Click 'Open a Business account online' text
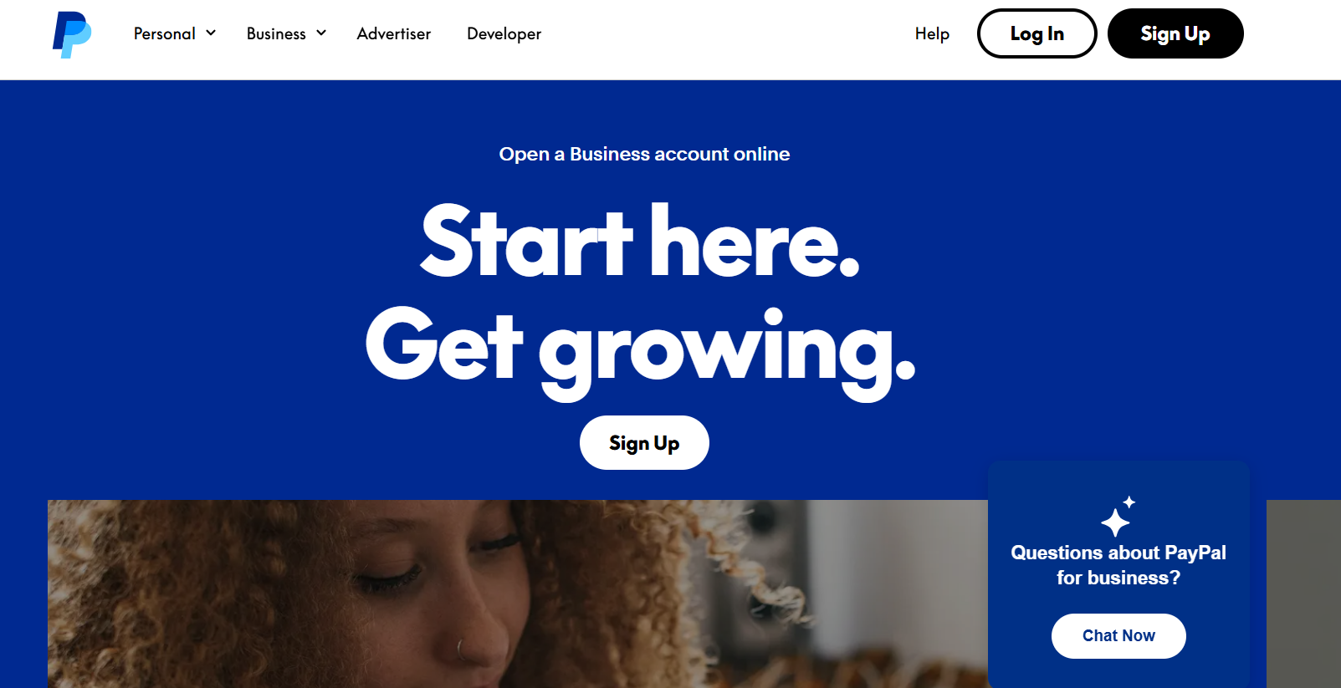This screenshot has width=1341, height=688. point(644,154)
